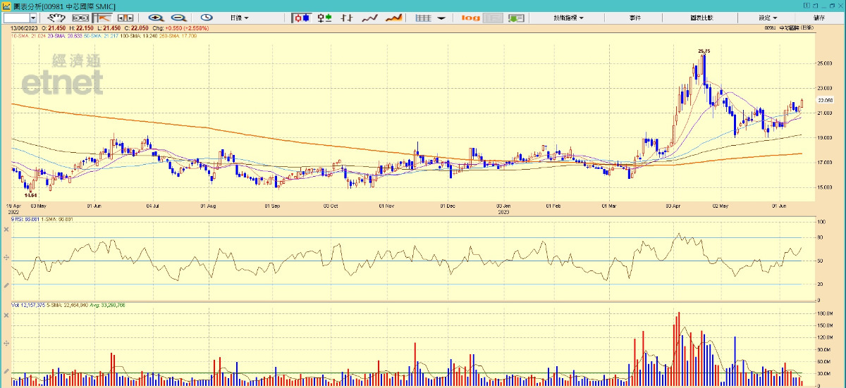Open the stock code combo box
Image resolution: width=846 pixels, height=388 pixels.
coord(21,18)
